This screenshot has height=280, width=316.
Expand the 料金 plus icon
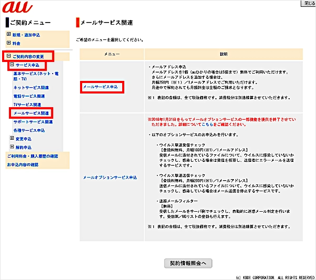8,44
